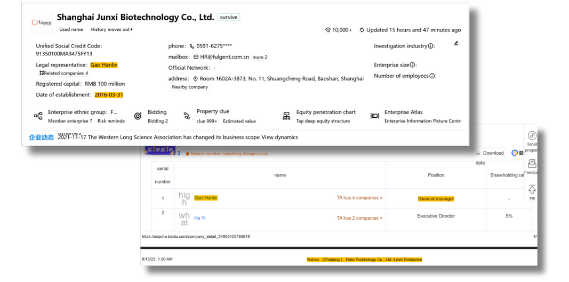This screenshot has width=569, height=282.
Task: Click the View dynamics link
Action: (x=280, y=137)
